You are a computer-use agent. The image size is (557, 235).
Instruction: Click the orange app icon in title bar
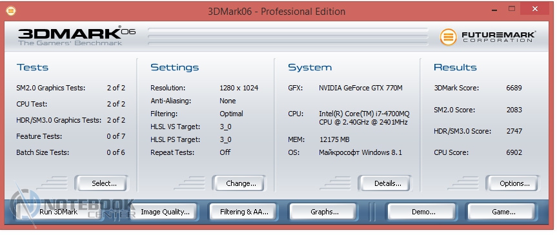11,11
